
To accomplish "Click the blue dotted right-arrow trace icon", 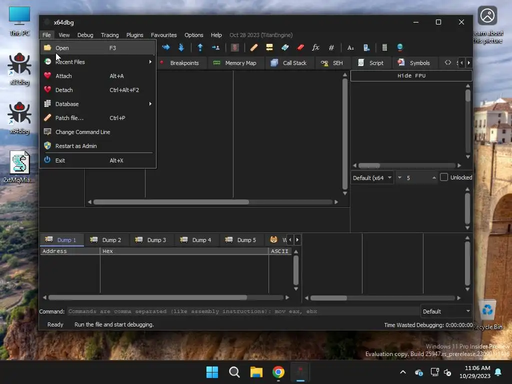I will pos(166,47).
